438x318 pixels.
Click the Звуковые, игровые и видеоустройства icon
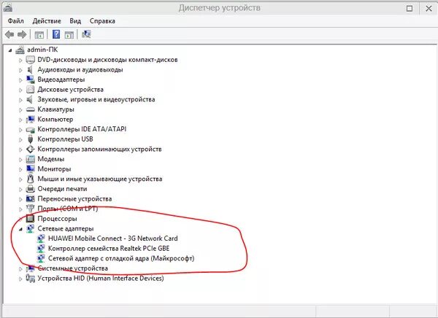point(30,99)
